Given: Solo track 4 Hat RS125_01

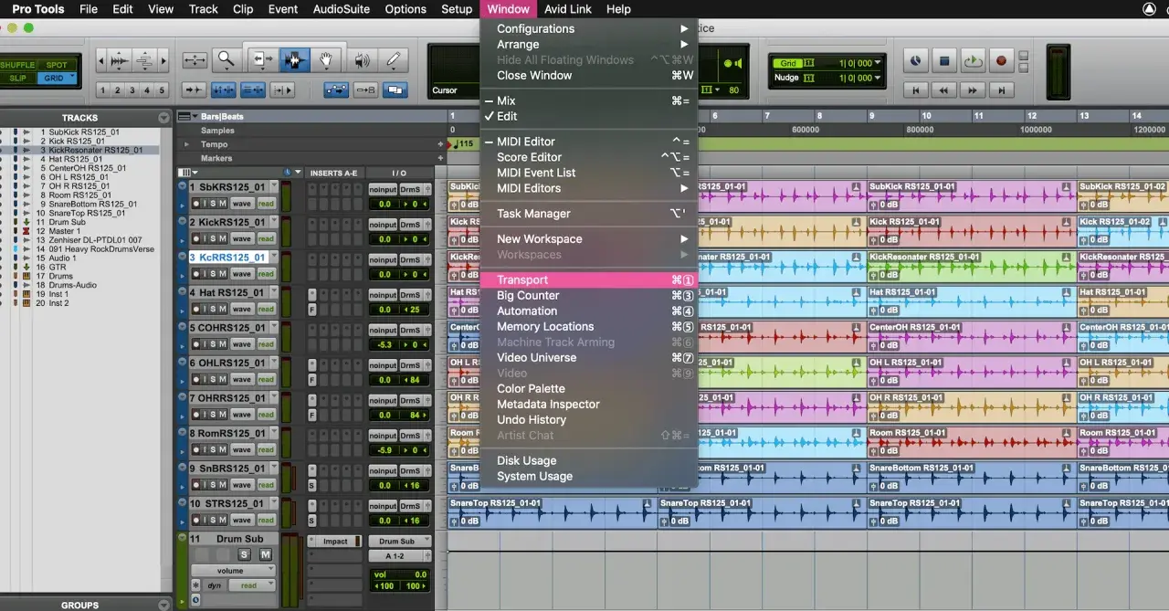Looking at the screenshot, I should click(x=214, y=309).
